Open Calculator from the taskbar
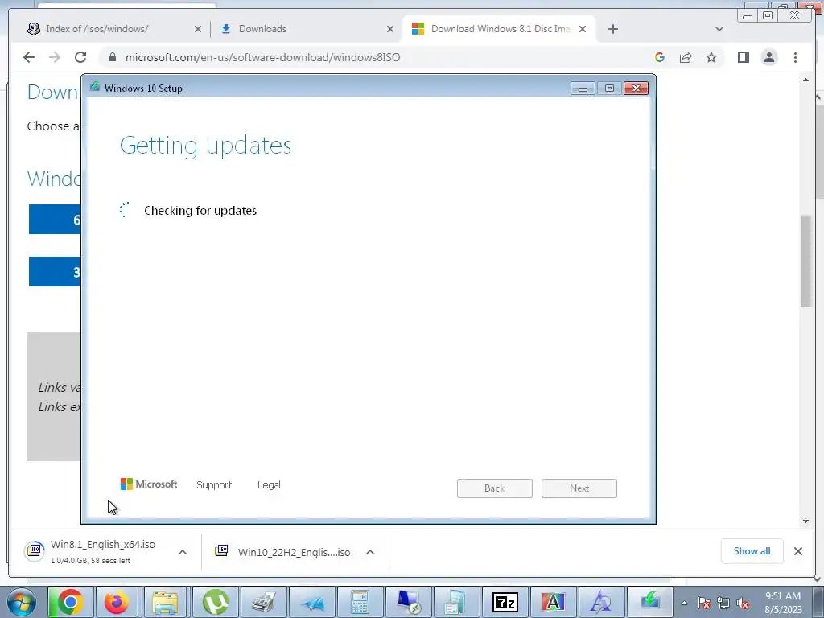The width and height of the screenshot is (824, 618). click(360, 602)
